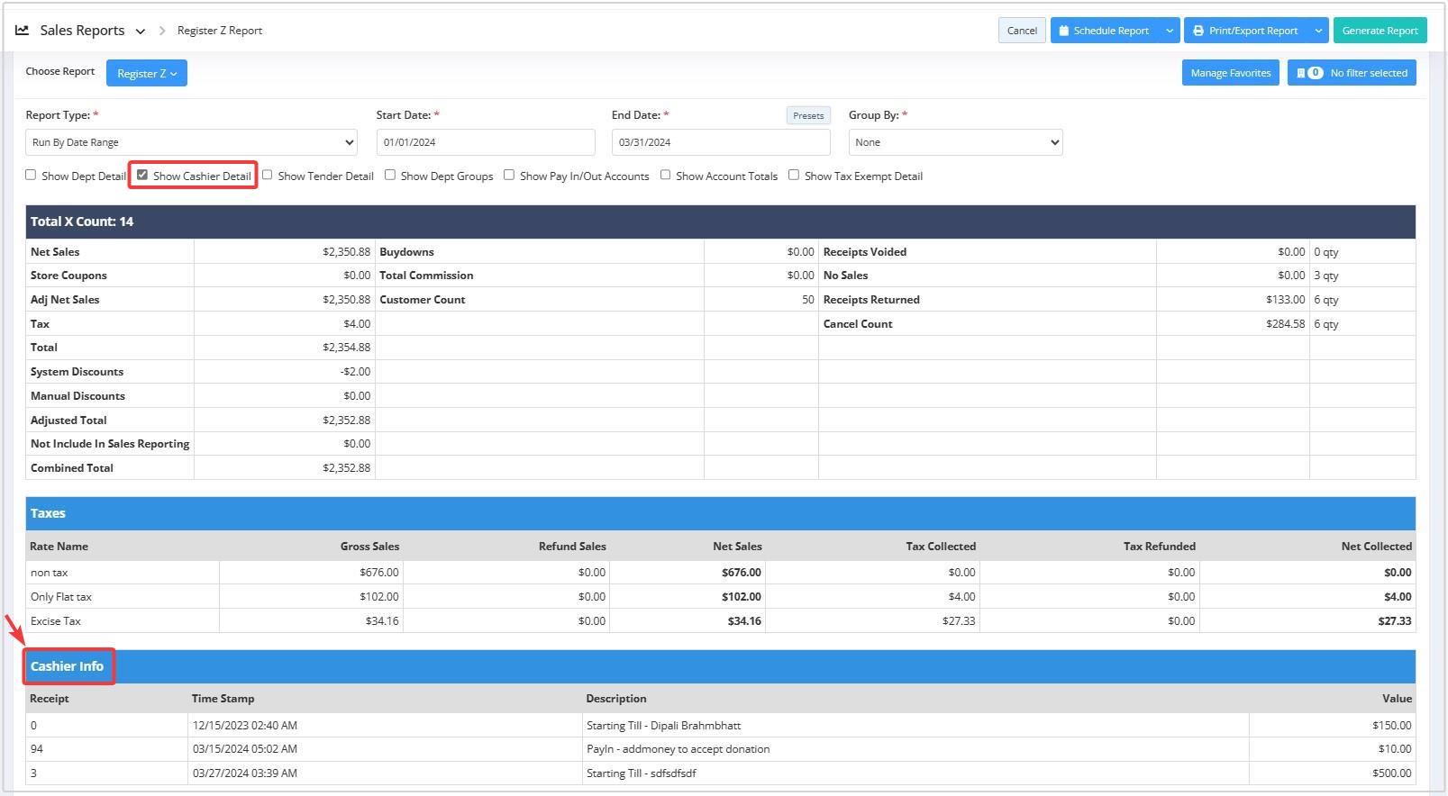
Task: Click the Sales Reports chart icon
Action: click(x=23, y=30)
